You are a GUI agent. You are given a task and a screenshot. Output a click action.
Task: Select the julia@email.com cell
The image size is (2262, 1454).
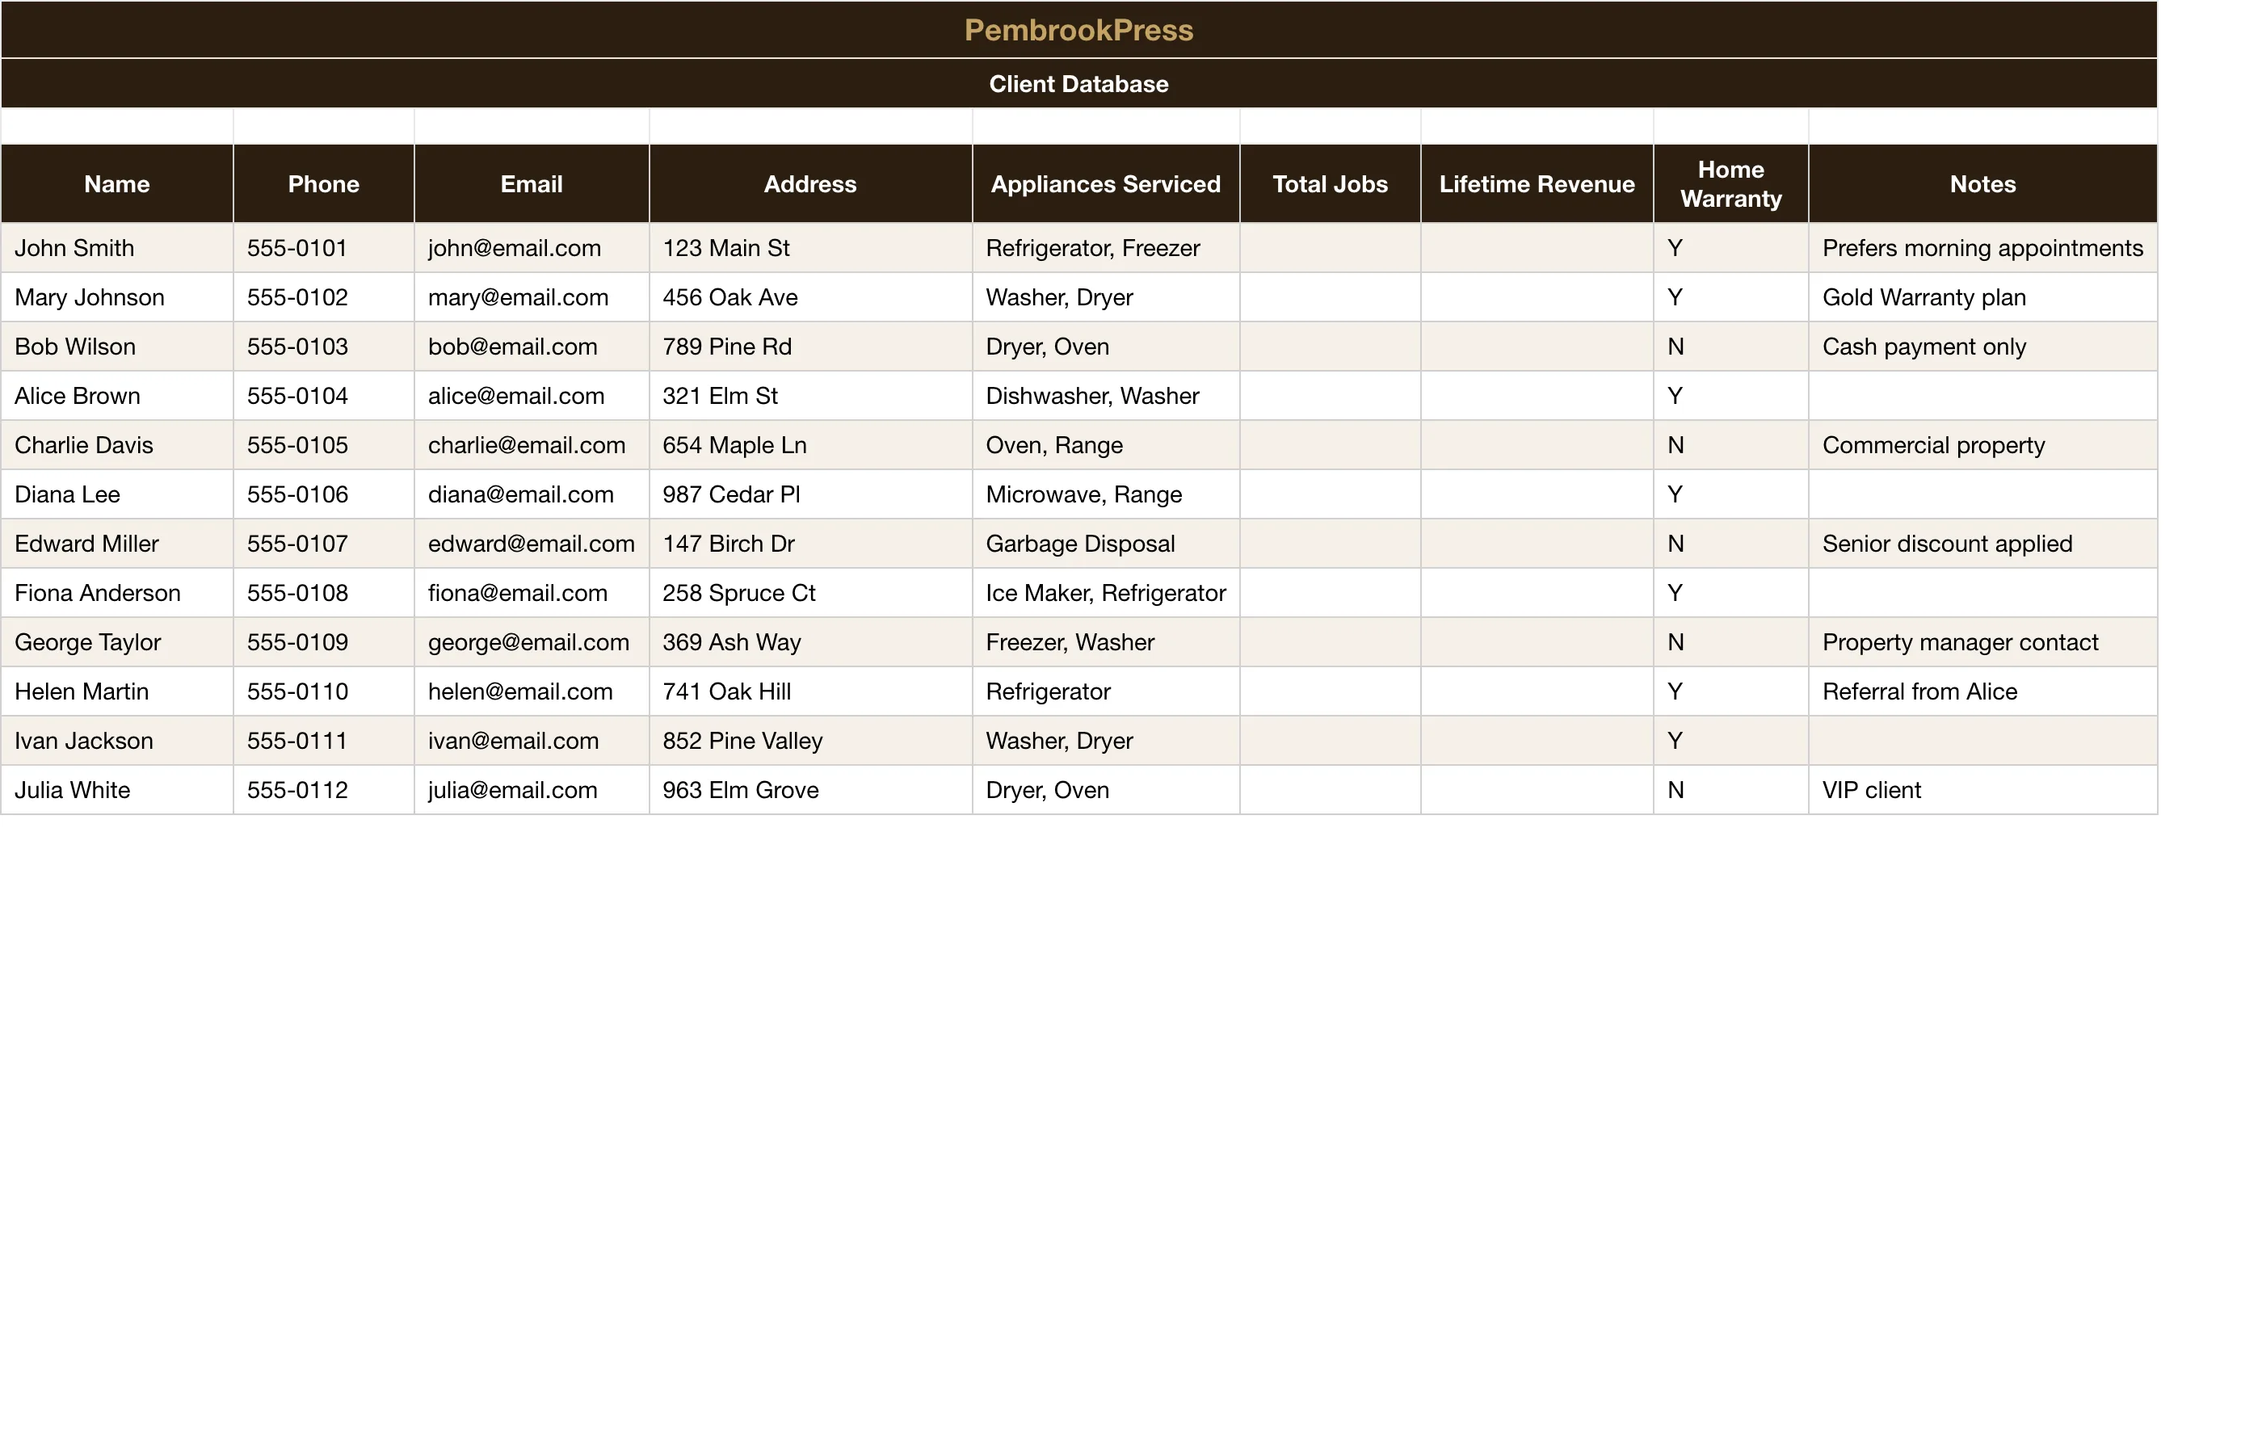click(x=532, y=790)
